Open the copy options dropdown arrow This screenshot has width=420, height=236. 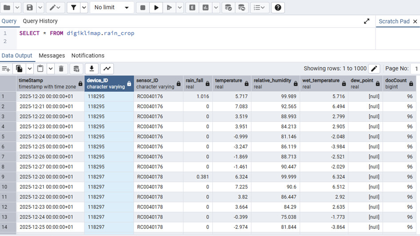pos(30,68)
